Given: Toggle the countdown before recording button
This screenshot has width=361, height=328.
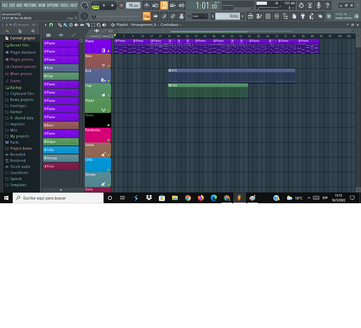Looking at the screenshot, I should [x=164, y=5].
